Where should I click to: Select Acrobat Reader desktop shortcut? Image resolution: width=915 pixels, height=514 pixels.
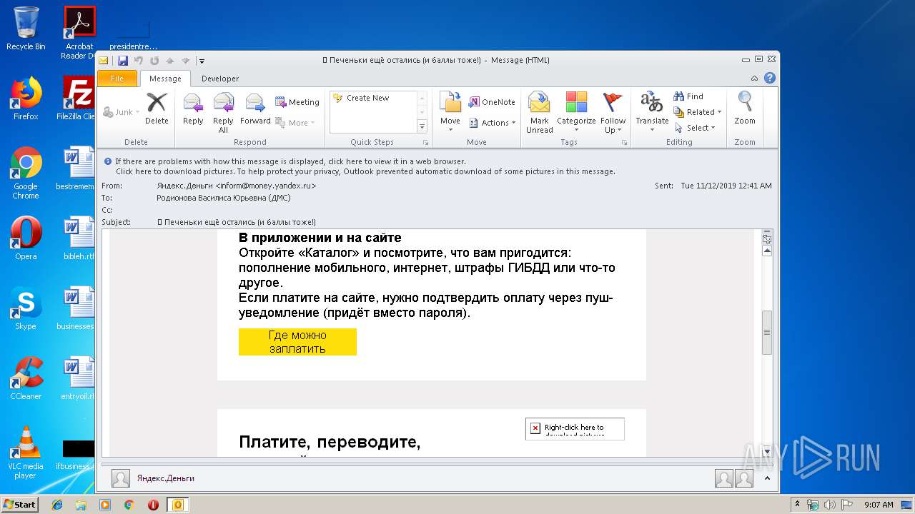tap(79, 34)
